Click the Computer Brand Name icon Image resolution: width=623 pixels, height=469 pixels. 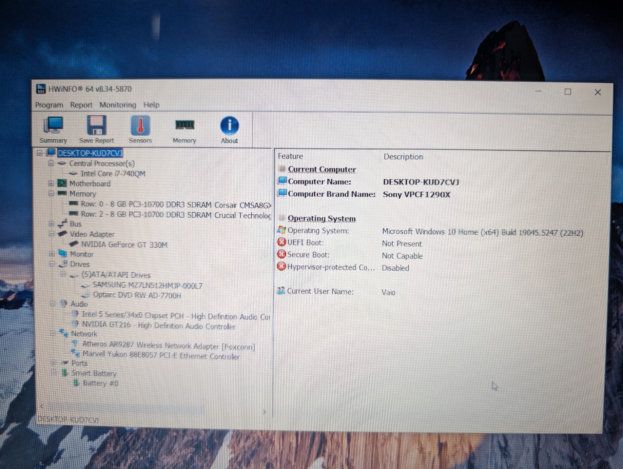pos(283,193)
